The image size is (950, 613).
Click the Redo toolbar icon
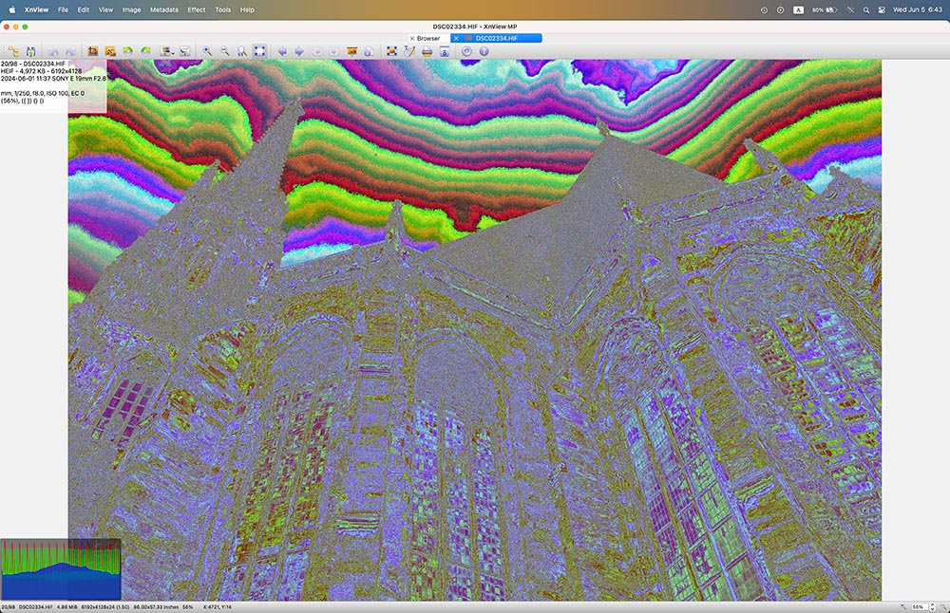pyautogui.click(x=71, y=51)
